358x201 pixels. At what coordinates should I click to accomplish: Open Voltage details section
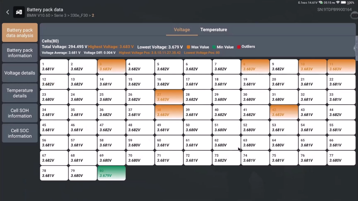20,73
